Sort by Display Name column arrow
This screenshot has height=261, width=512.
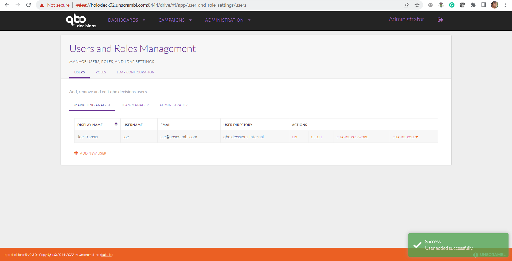tap(116, 124)
